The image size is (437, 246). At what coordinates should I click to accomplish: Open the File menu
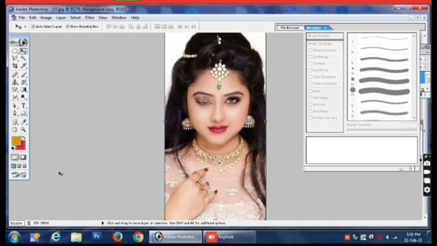click(21, 18)
